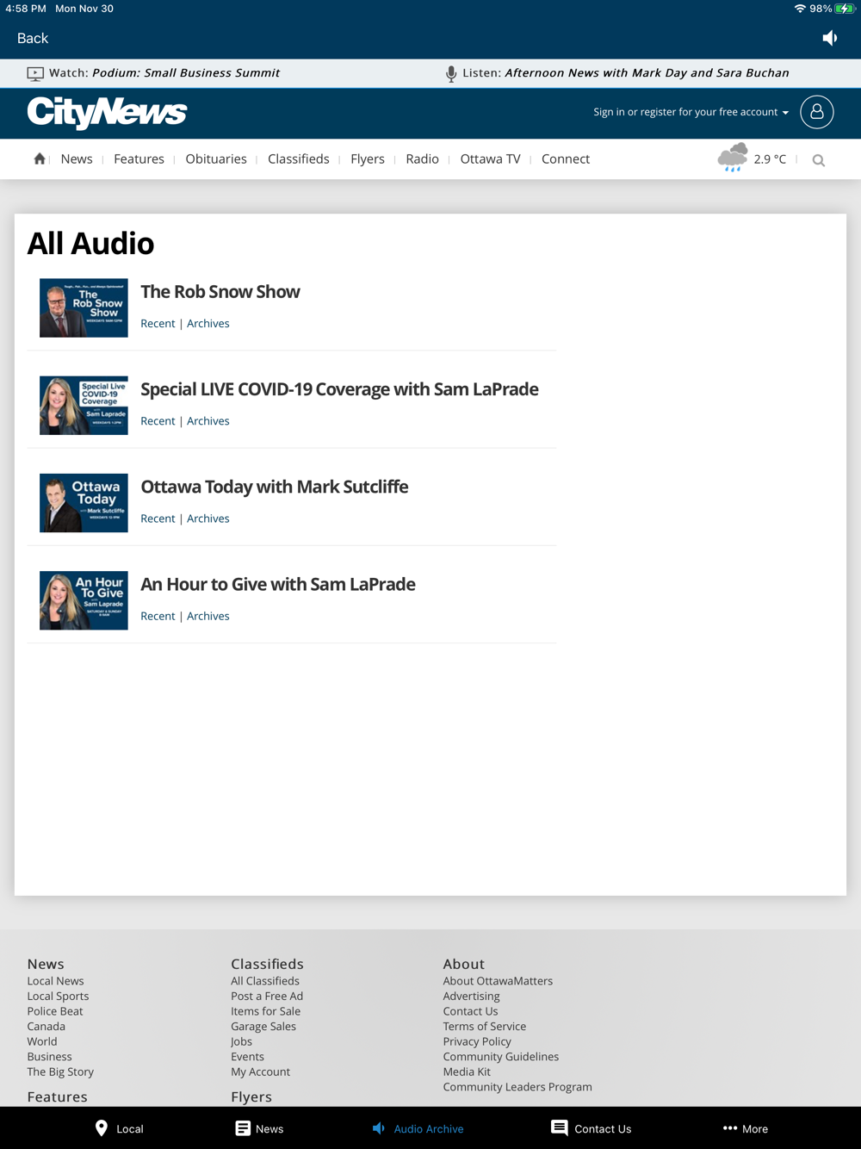Screen dimensions: 861x1149
Task: Open Community Leaders Program footer link
Action: pos(517,1087)
